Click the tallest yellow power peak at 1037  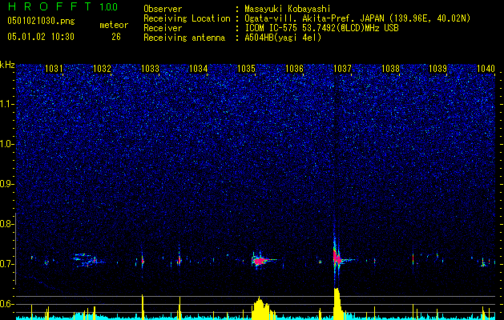click(337, 303)
